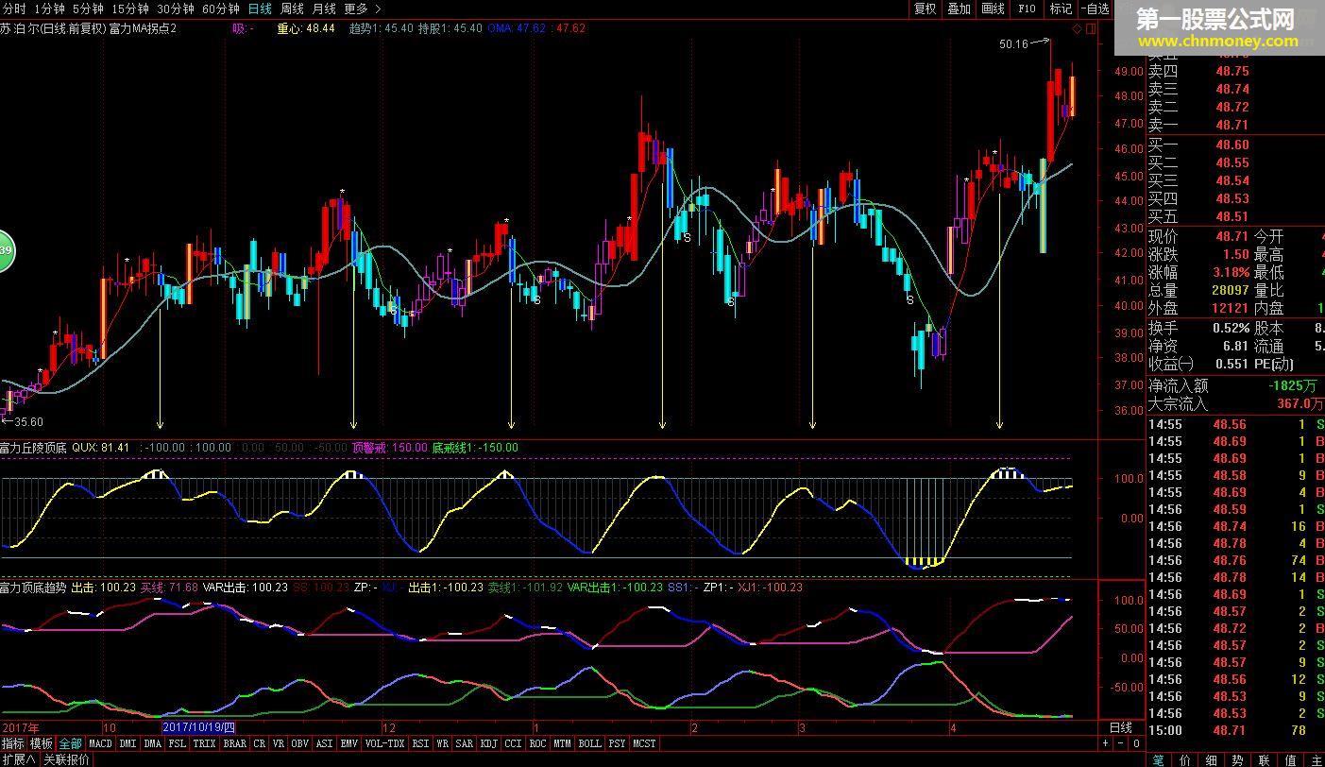Open the 指标 indicator tab

[x=13, y=743]
